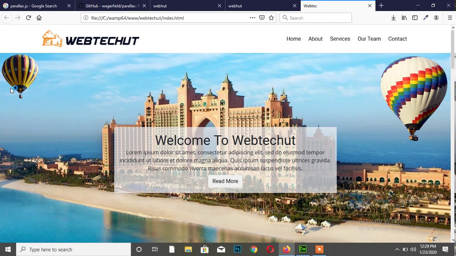This screenshot has width=456, height=256.
Task: Open the Library bookmarks and history icon
Action: [x=404, y=18]
